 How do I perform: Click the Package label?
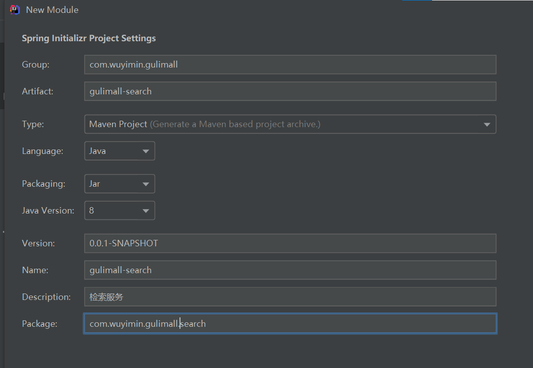pos(40,324)
